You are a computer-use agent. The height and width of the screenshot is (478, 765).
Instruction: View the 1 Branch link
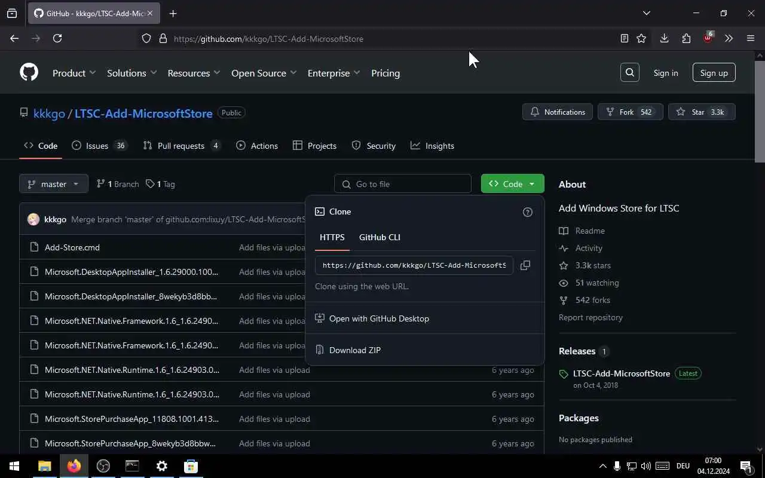pyautogui.click(x=118, y=184)
